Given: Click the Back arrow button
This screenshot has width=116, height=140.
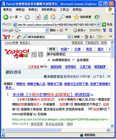Looking at the screenshot, I should (x=6, y=17).
